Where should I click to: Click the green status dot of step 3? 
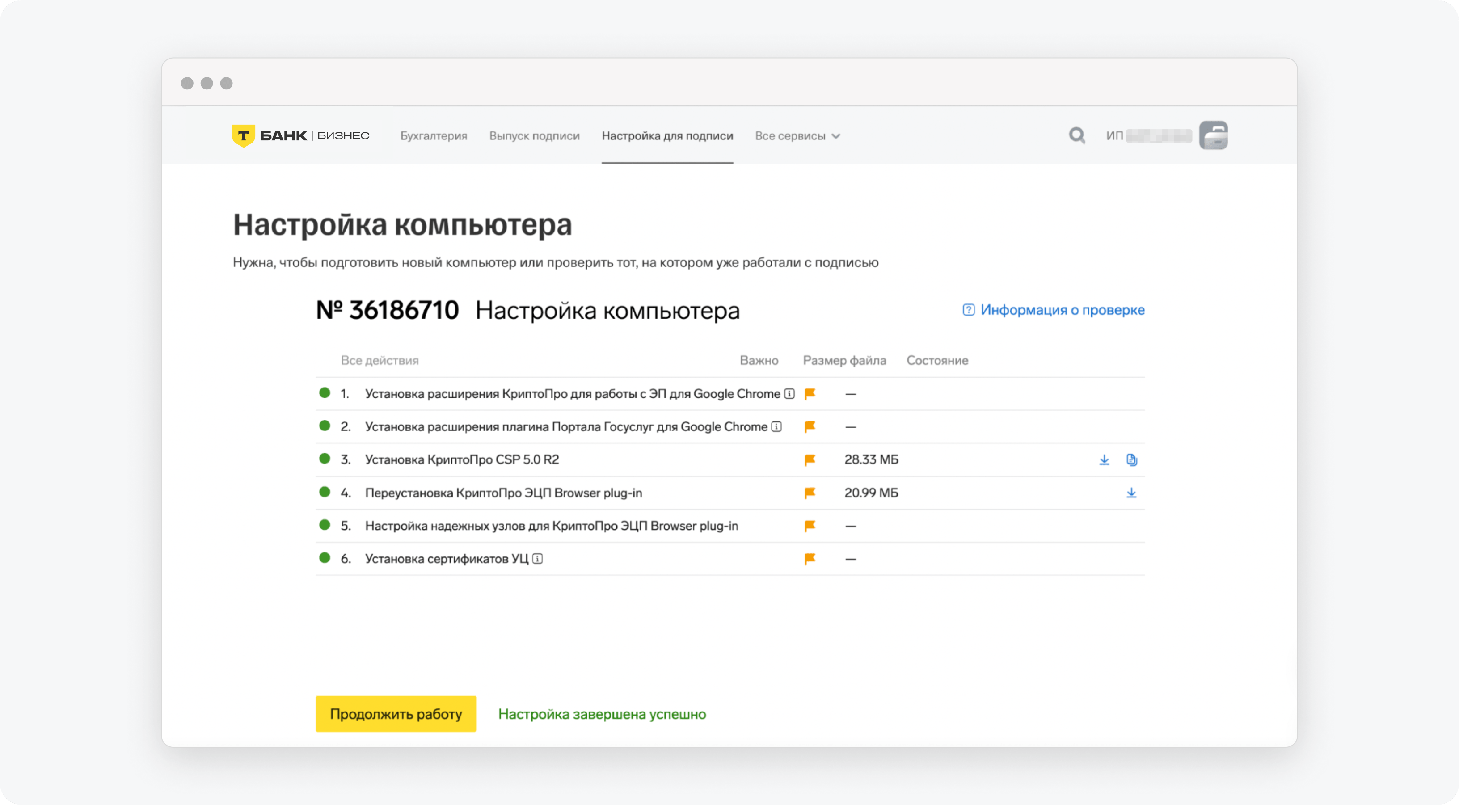tap(325, 458)
